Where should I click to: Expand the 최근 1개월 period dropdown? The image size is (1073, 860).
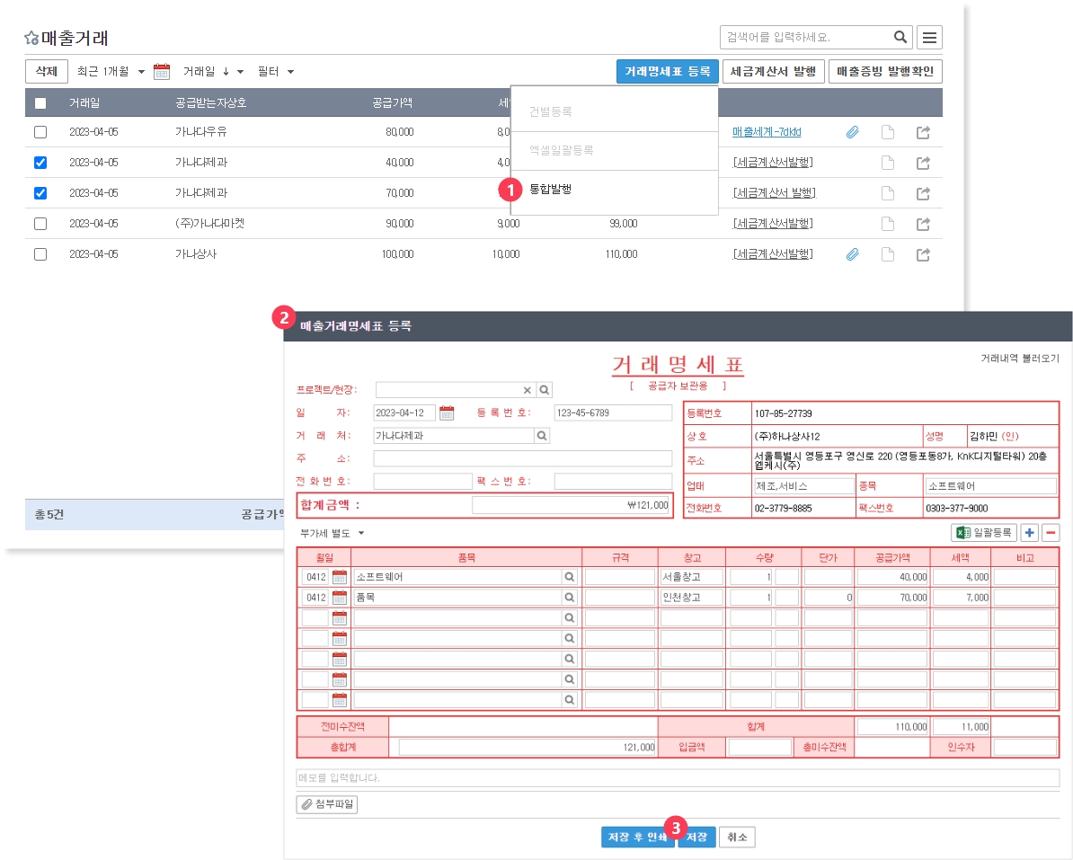111,72
